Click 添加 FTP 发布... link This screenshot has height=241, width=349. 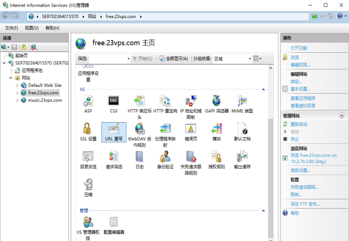[x=305, y=204]
